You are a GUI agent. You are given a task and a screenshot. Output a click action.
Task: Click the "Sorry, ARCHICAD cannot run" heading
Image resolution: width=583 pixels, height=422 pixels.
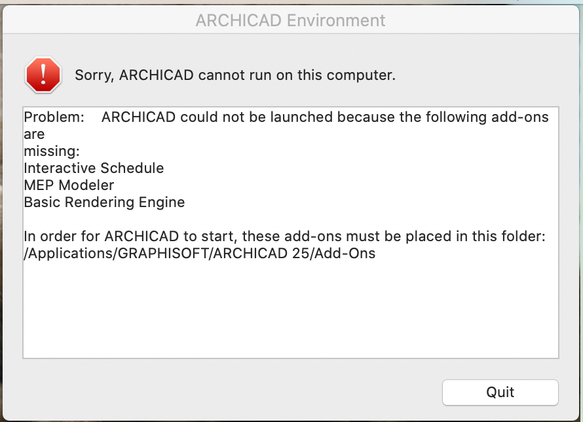tap(235, 75)
